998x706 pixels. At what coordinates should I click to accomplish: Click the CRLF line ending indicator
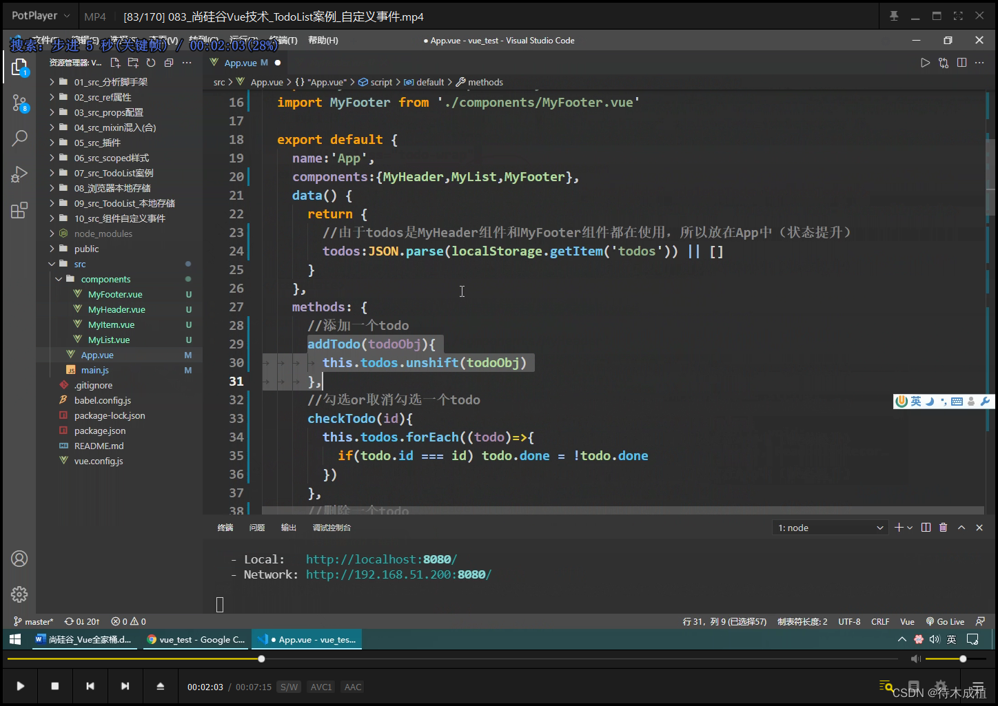pyautogui.click(x=880, y=621)
